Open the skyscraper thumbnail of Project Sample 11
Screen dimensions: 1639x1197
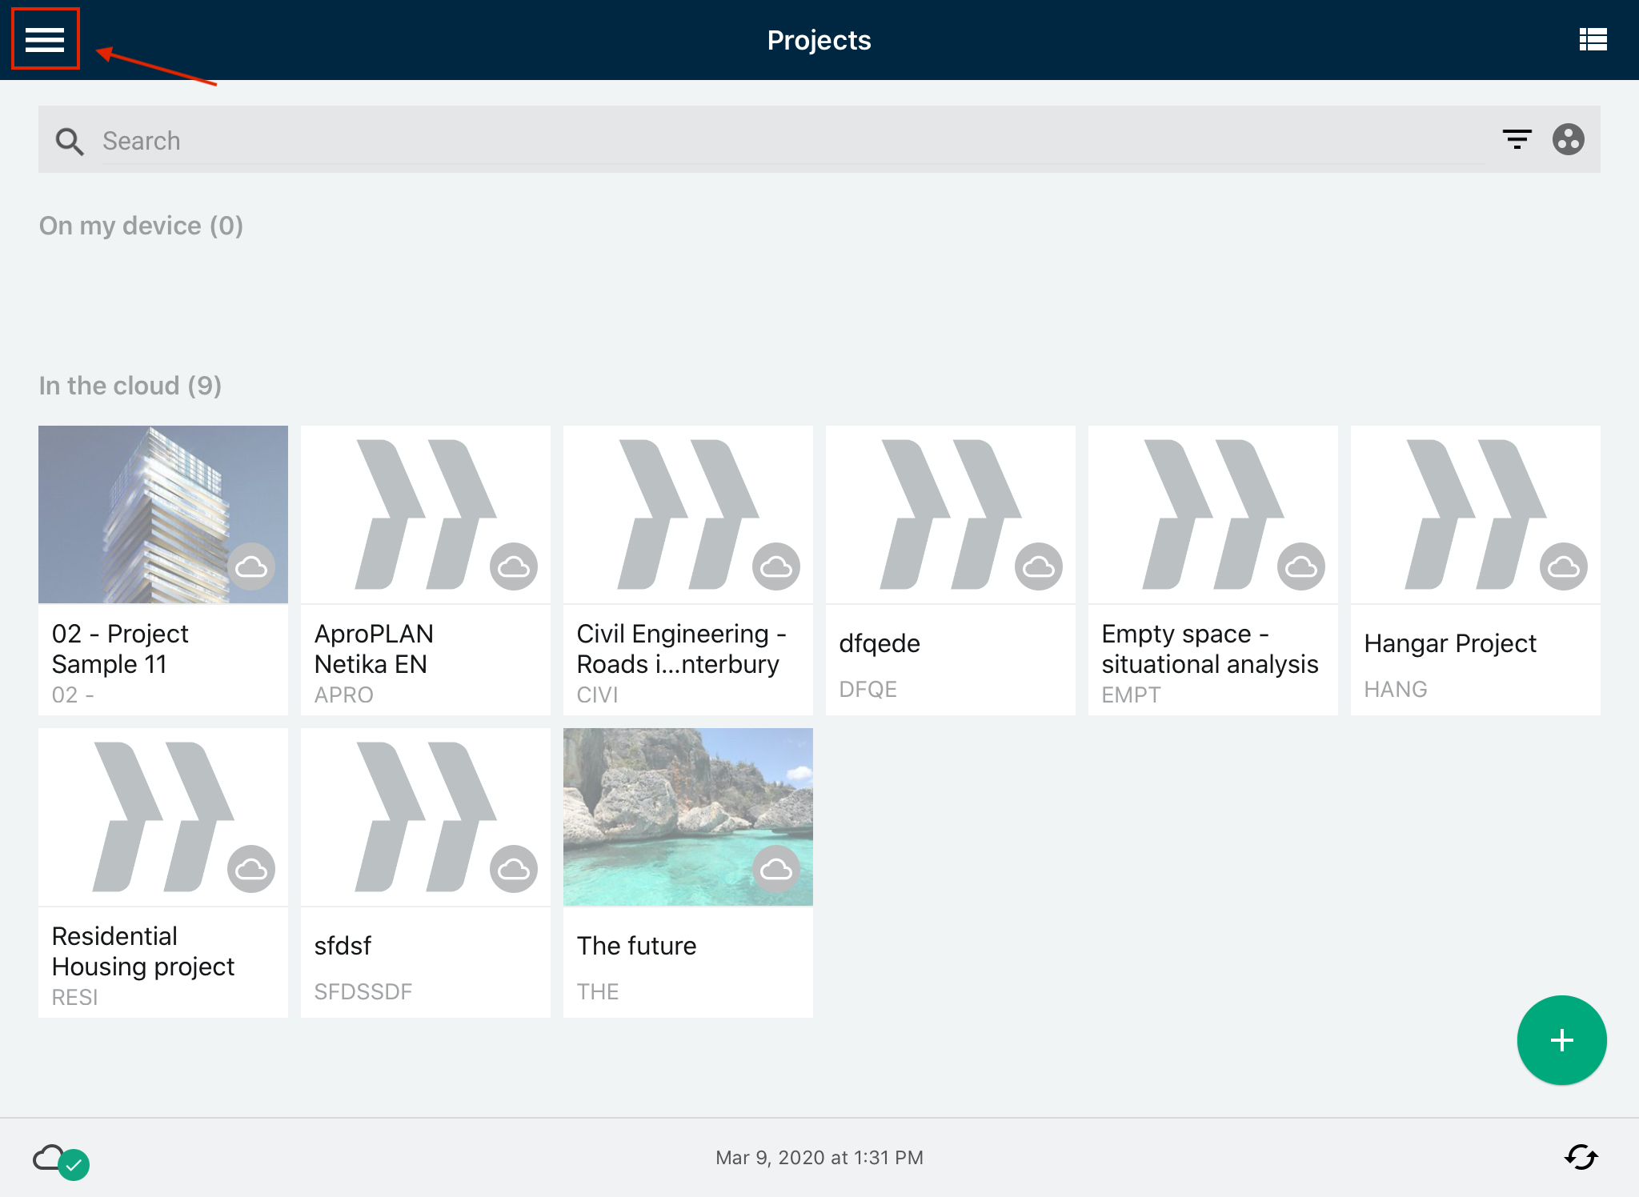pyautogui.click(x=163, y=514)
